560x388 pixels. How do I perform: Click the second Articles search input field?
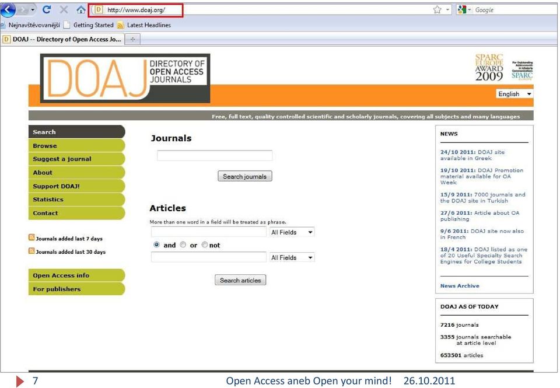tap(209, 257)
